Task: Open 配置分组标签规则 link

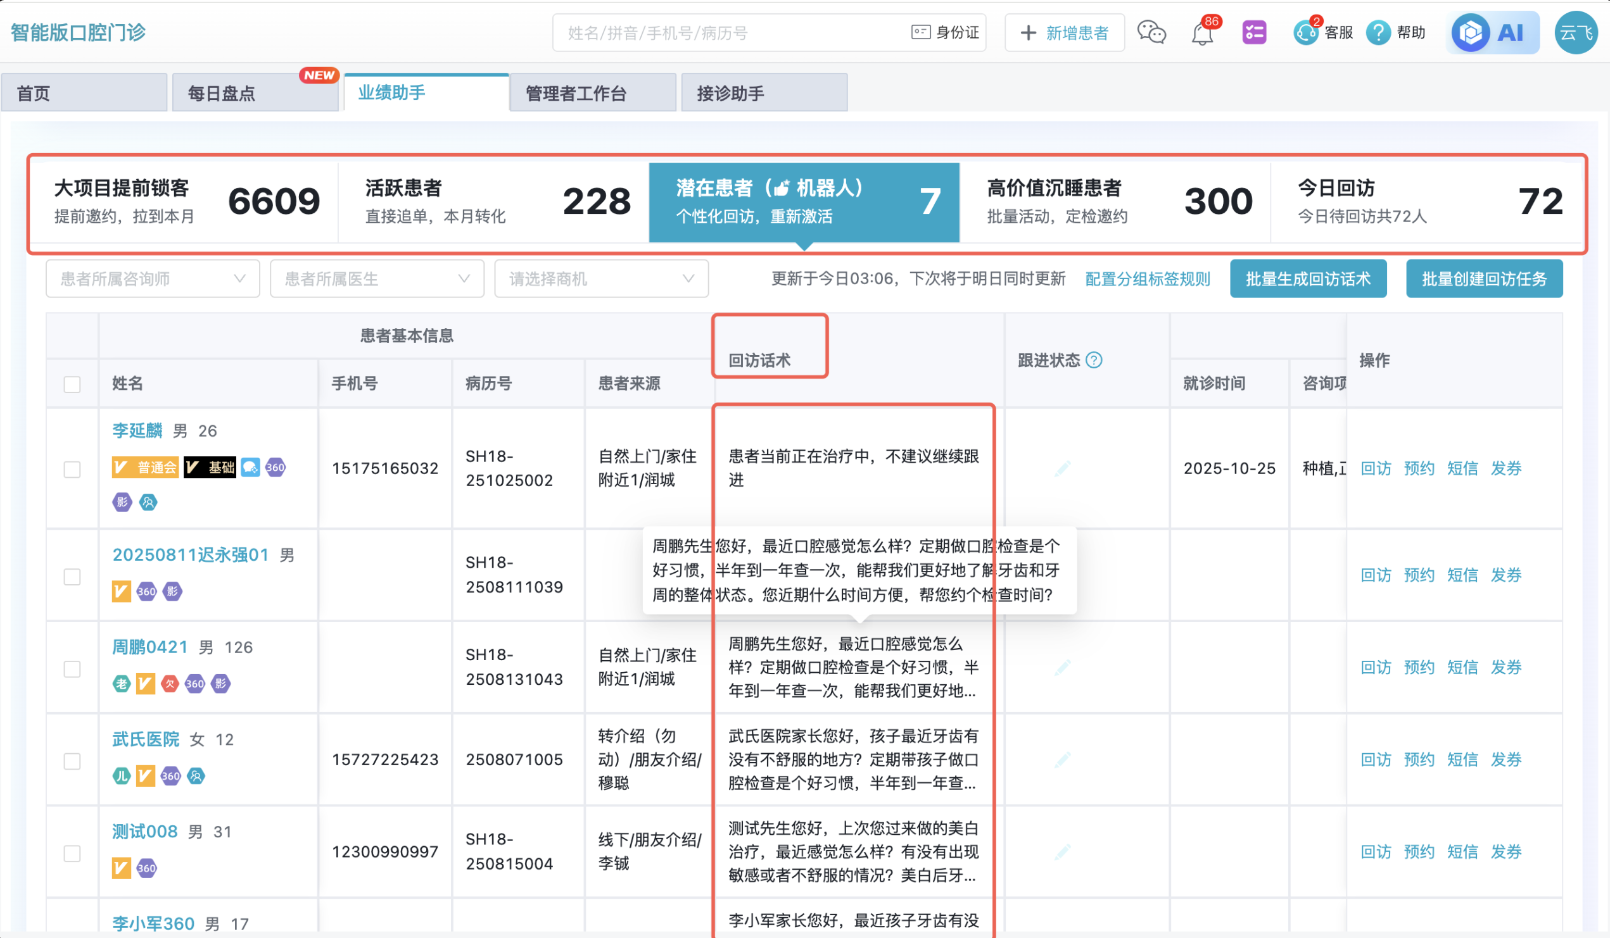Action: coord(1148,279)
